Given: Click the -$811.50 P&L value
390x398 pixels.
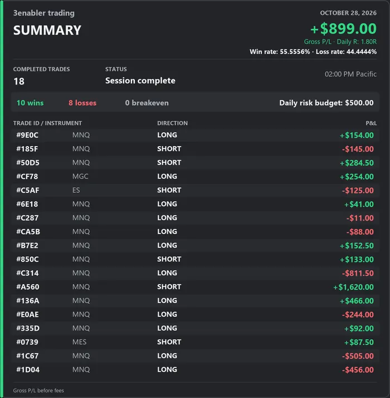Looking at the screenshot, I should [x=358, y=273].
